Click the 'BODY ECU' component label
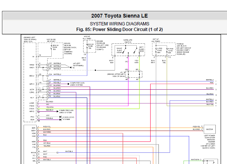Image resolution: width=227 pixels, height=164 pixels. coord(28,41)
